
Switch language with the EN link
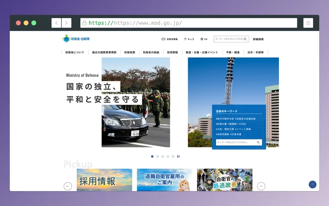(x=204, y=39)
